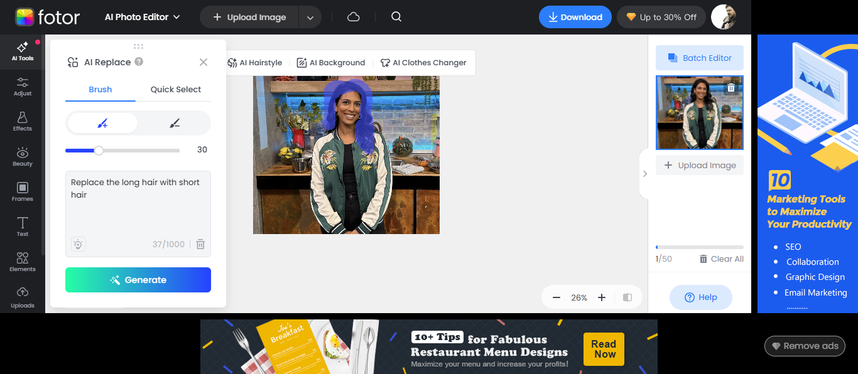This screenshot has height=374, width=858.
Task: Click the cloud storage icon
Action: pos(354,17)
